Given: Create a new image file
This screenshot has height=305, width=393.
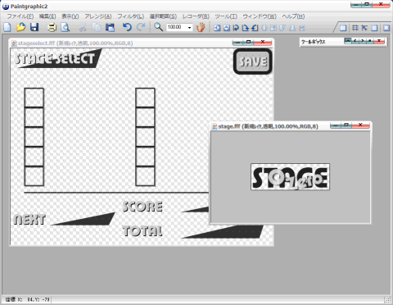Looking at the screenshot, I should coord(7,27).
